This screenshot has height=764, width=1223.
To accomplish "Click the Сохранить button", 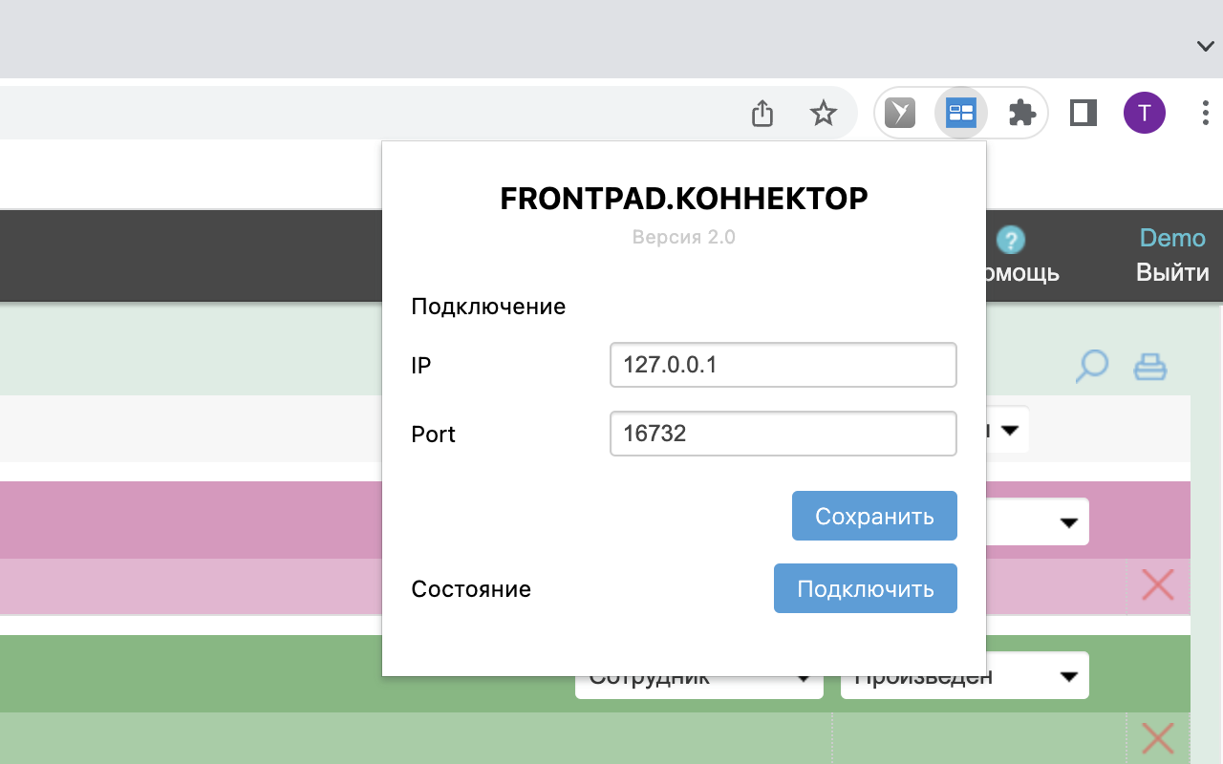I will pos(874,517).
